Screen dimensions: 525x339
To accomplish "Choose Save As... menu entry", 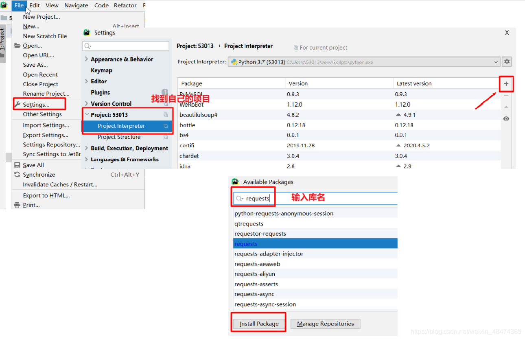I will [35, 65].
